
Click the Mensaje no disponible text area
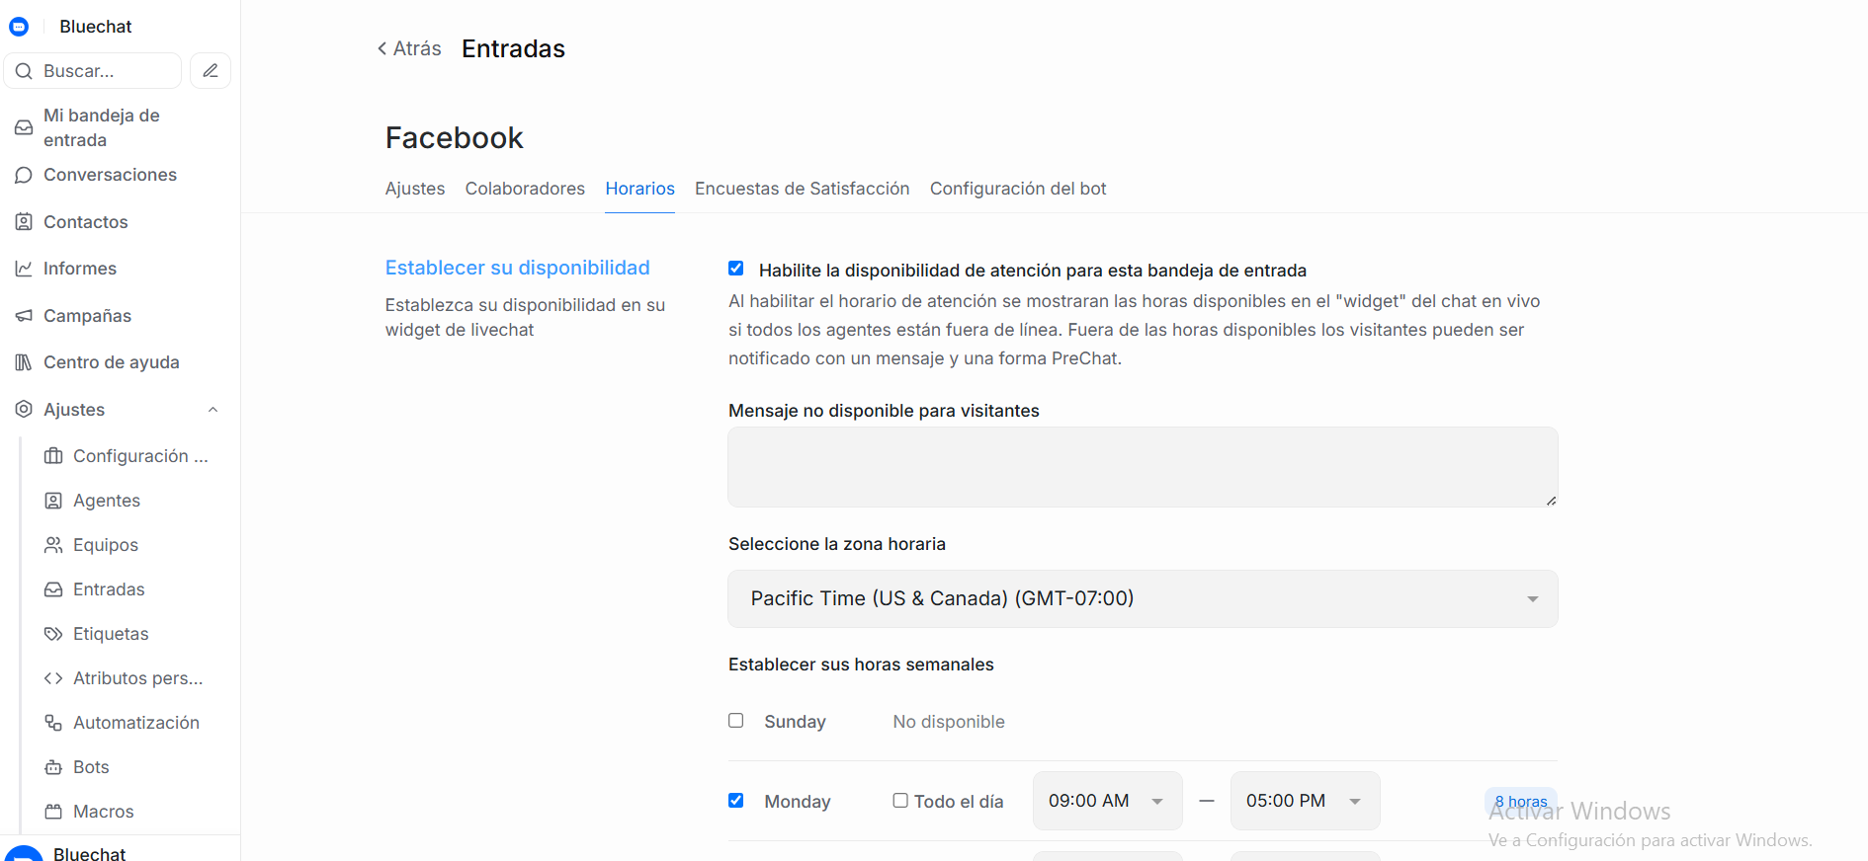tap(1142, 467)
